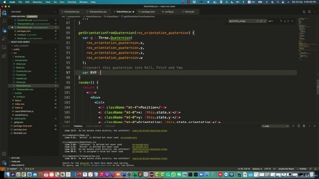319x179 pixels.
Task: Open editor more actions ellipsis
Action: [x=315, y=12]
